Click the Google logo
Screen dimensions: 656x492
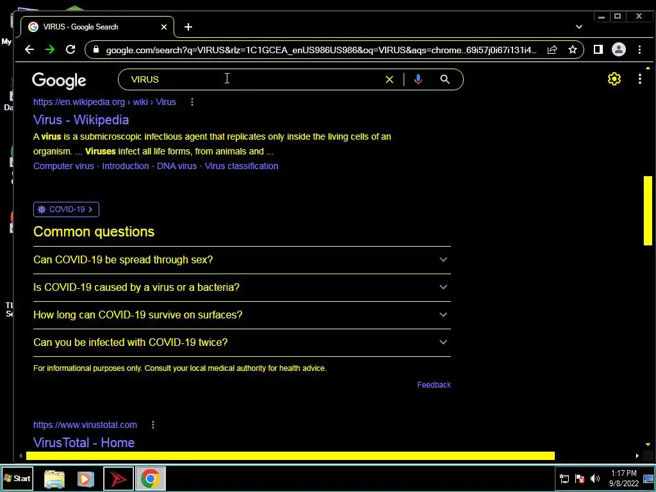tap(59, 80)
